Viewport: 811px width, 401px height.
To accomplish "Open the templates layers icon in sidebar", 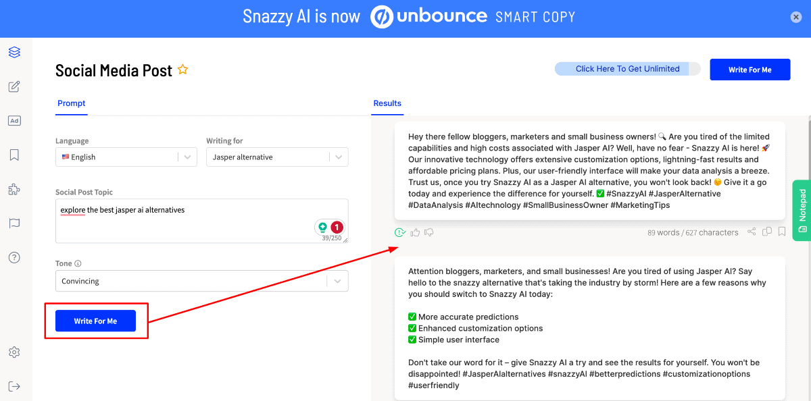I will pyautogui.click(x=14, y=52).
